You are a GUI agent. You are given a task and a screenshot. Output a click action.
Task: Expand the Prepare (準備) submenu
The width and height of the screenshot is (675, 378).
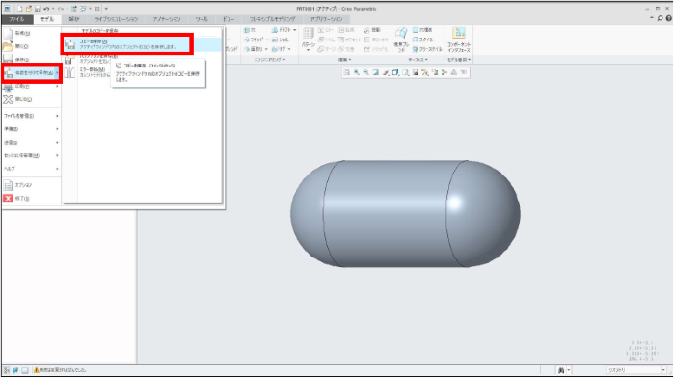coord(30,129)
